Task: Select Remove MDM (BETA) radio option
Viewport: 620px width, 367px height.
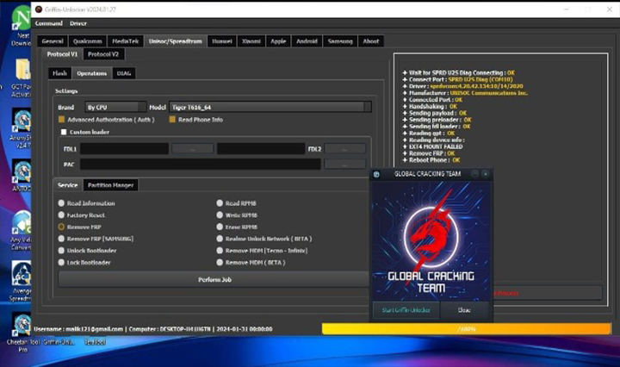Action: [x=220, y=262]
